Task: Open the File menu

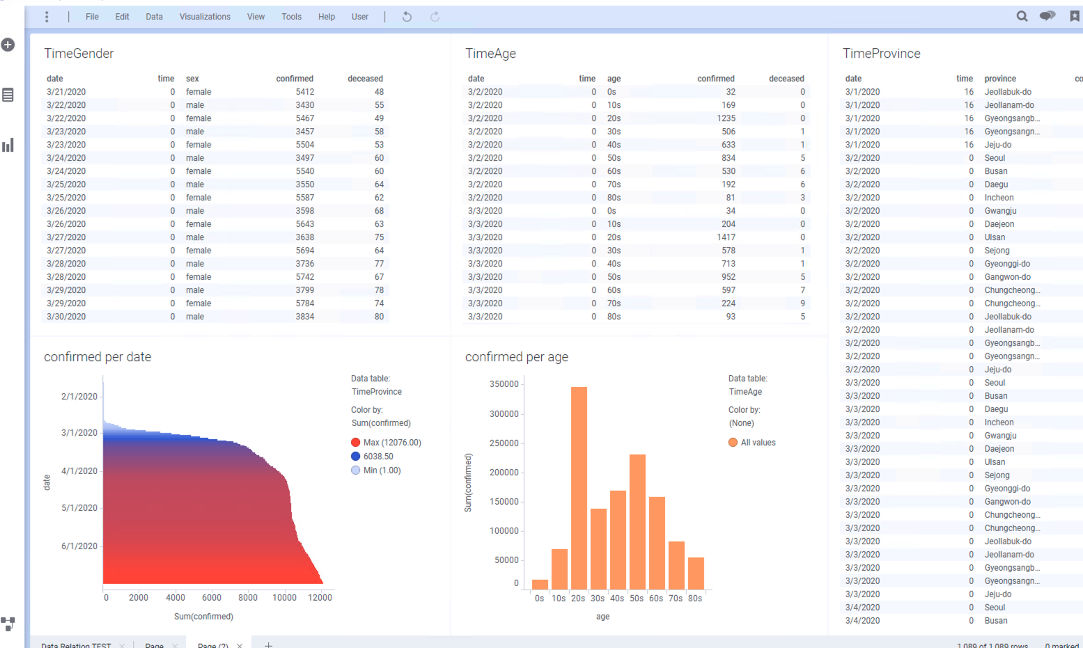Action: (92, 17)
